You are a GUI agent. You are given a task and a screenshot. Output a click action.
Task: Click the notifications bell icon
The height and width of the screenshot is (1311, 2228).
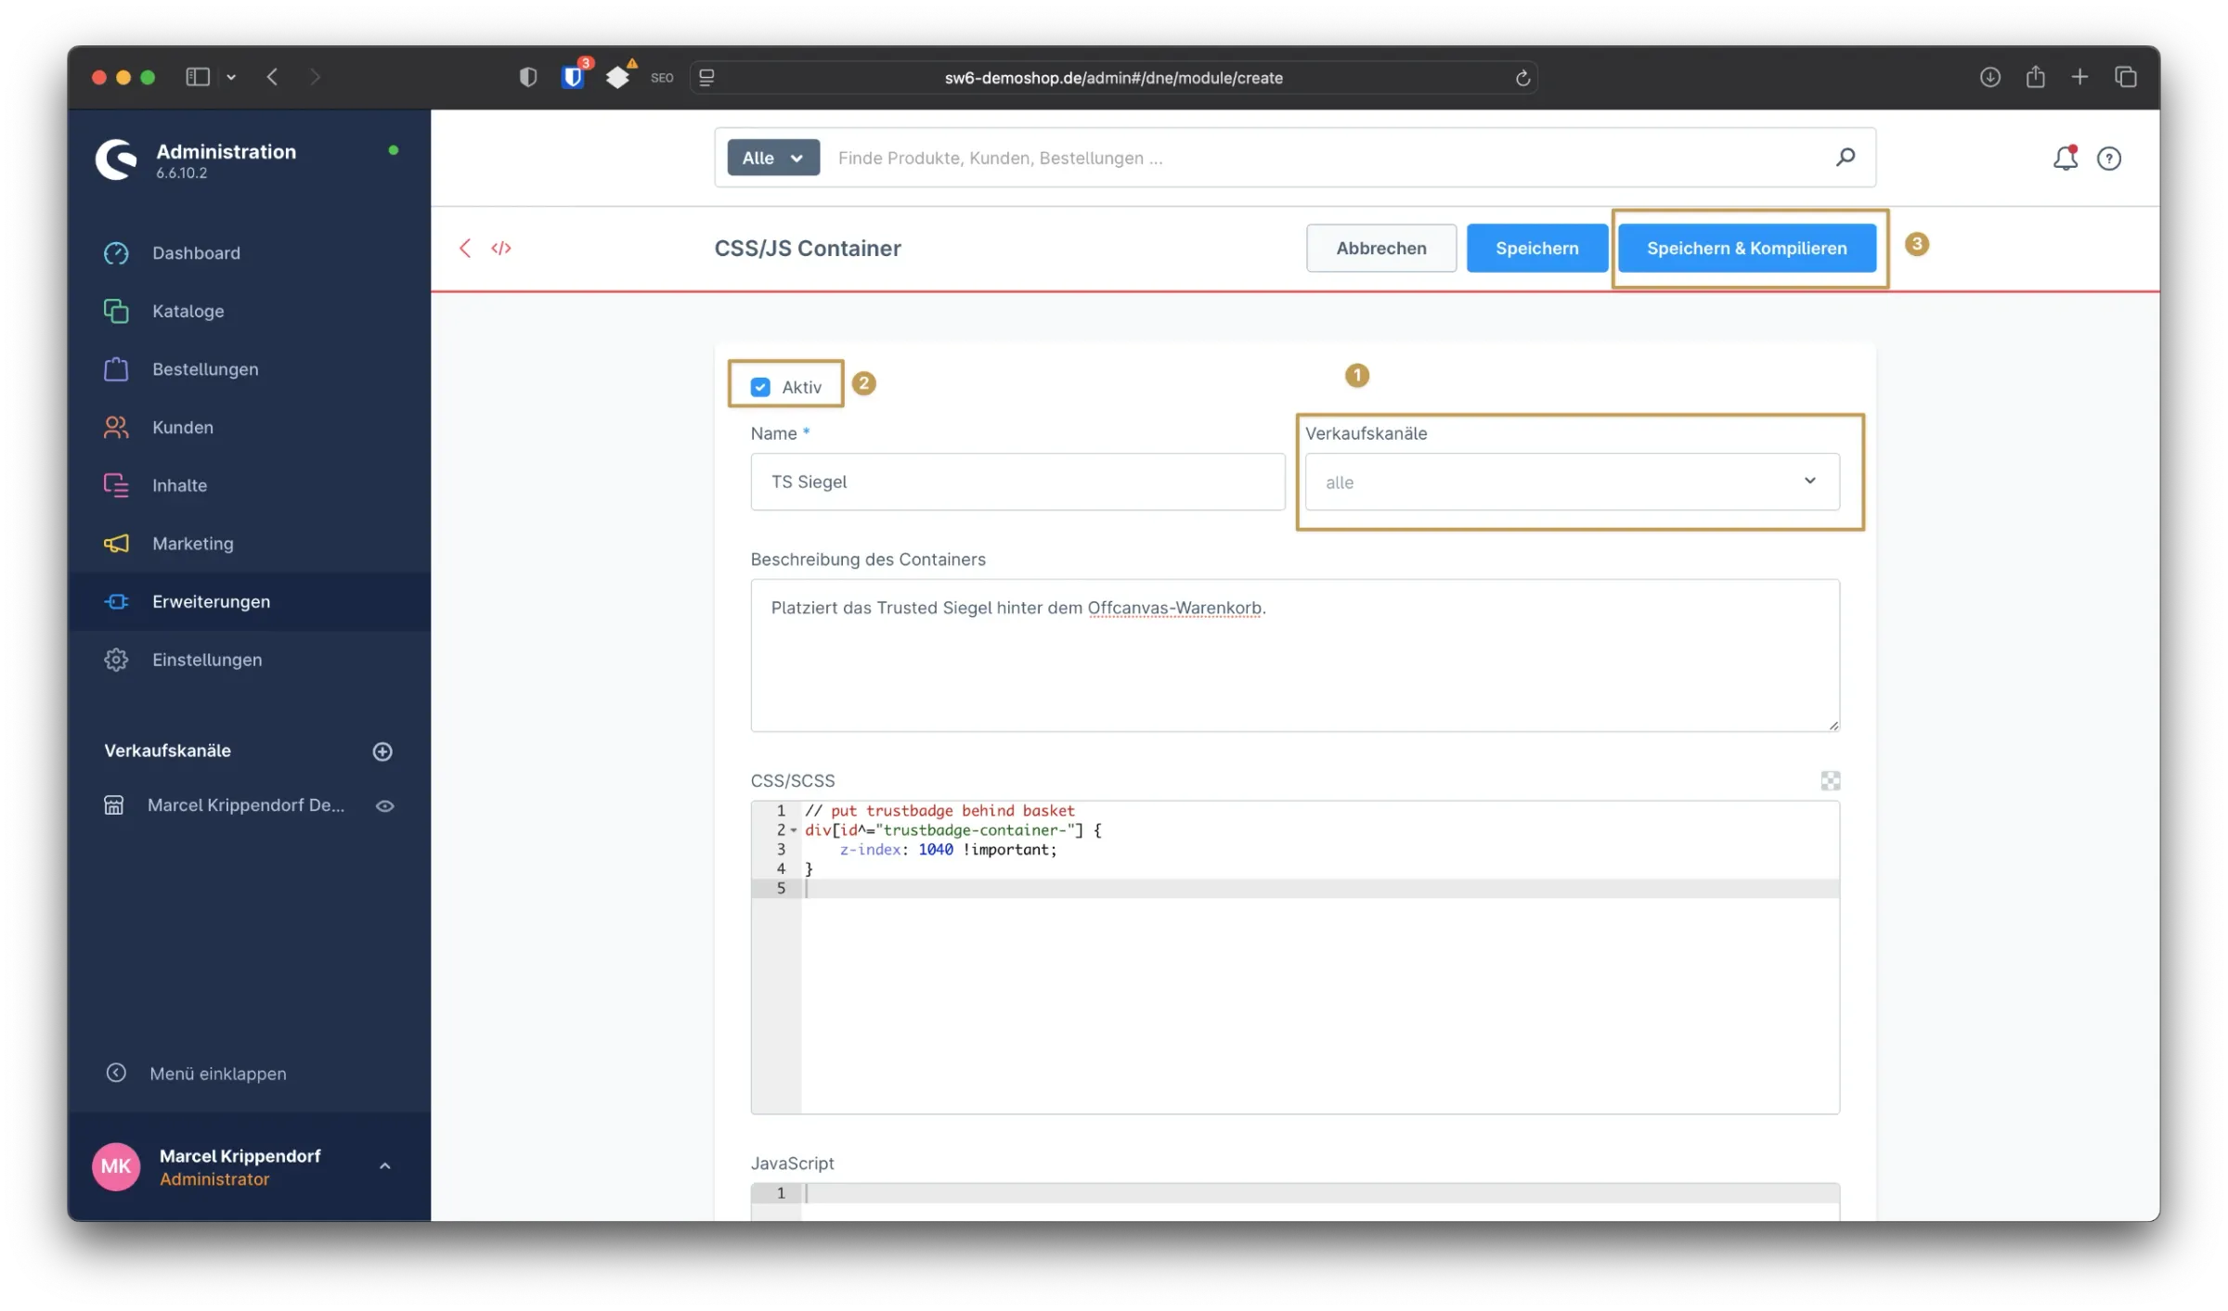[x=2064, y=159]
